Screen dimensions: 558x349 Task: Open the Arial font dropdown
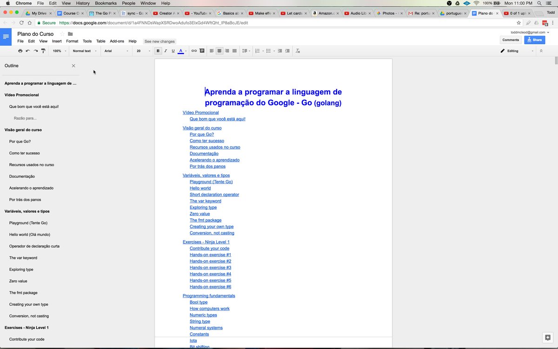click(116, 51)
